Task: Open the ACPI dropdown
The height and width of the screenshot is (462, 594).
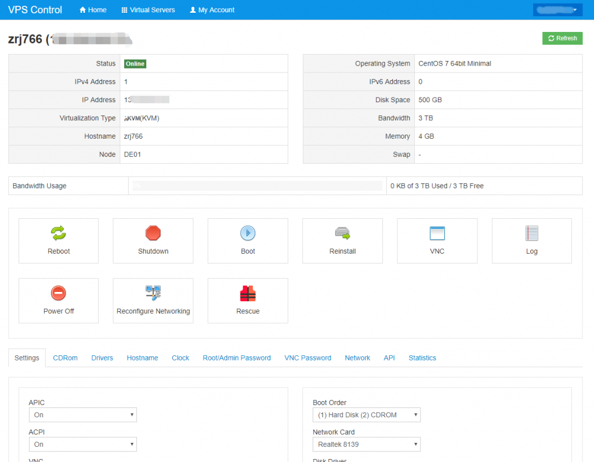Action: [x=82, y=444]
